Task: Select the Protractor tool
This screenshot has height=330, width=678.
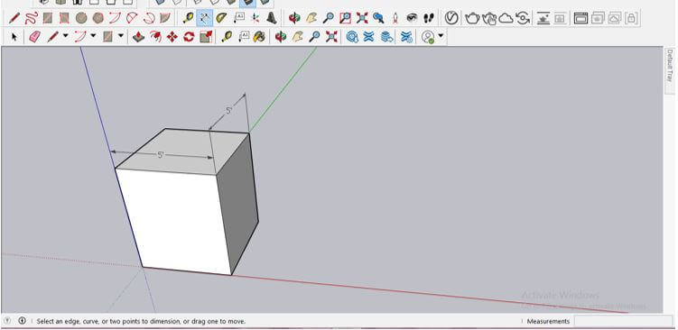Action: (221, 18)
